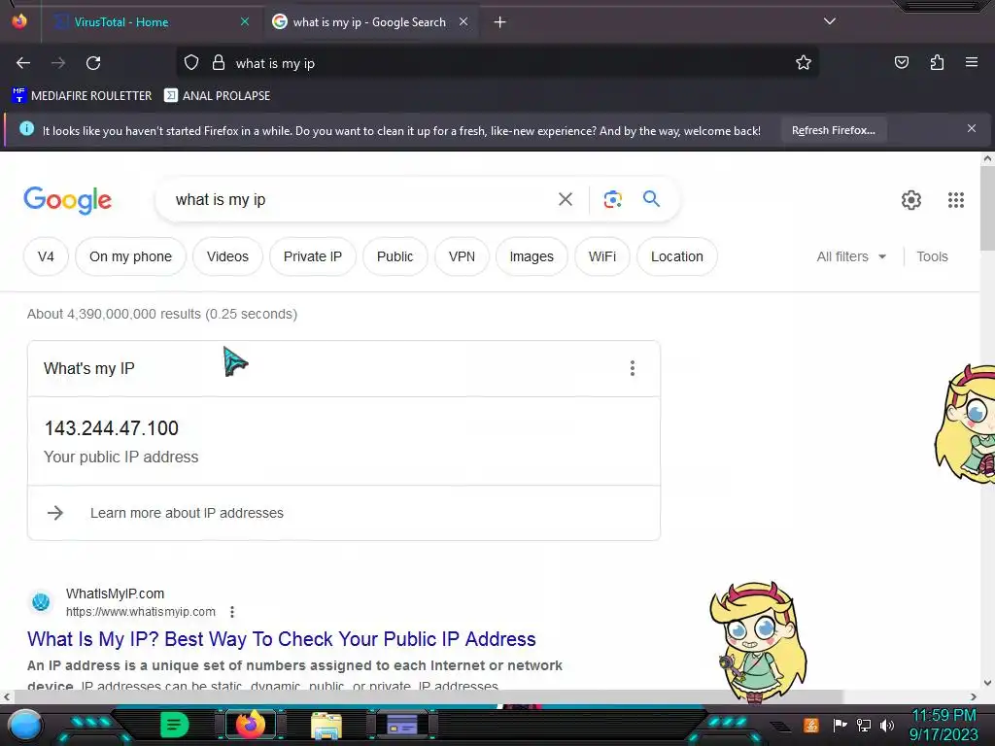Image resolution: width=995 pixels, height=746 pixels.
Task: Open the Google apps grid
Action: point(956,200)
